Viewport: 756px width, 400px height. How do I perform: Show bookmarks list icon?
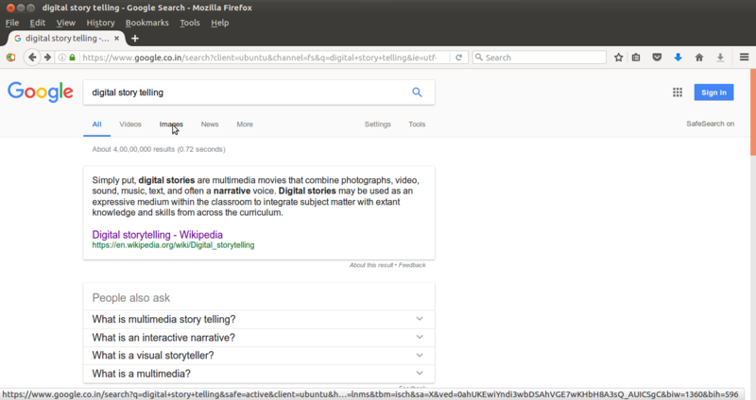point(636,58)
